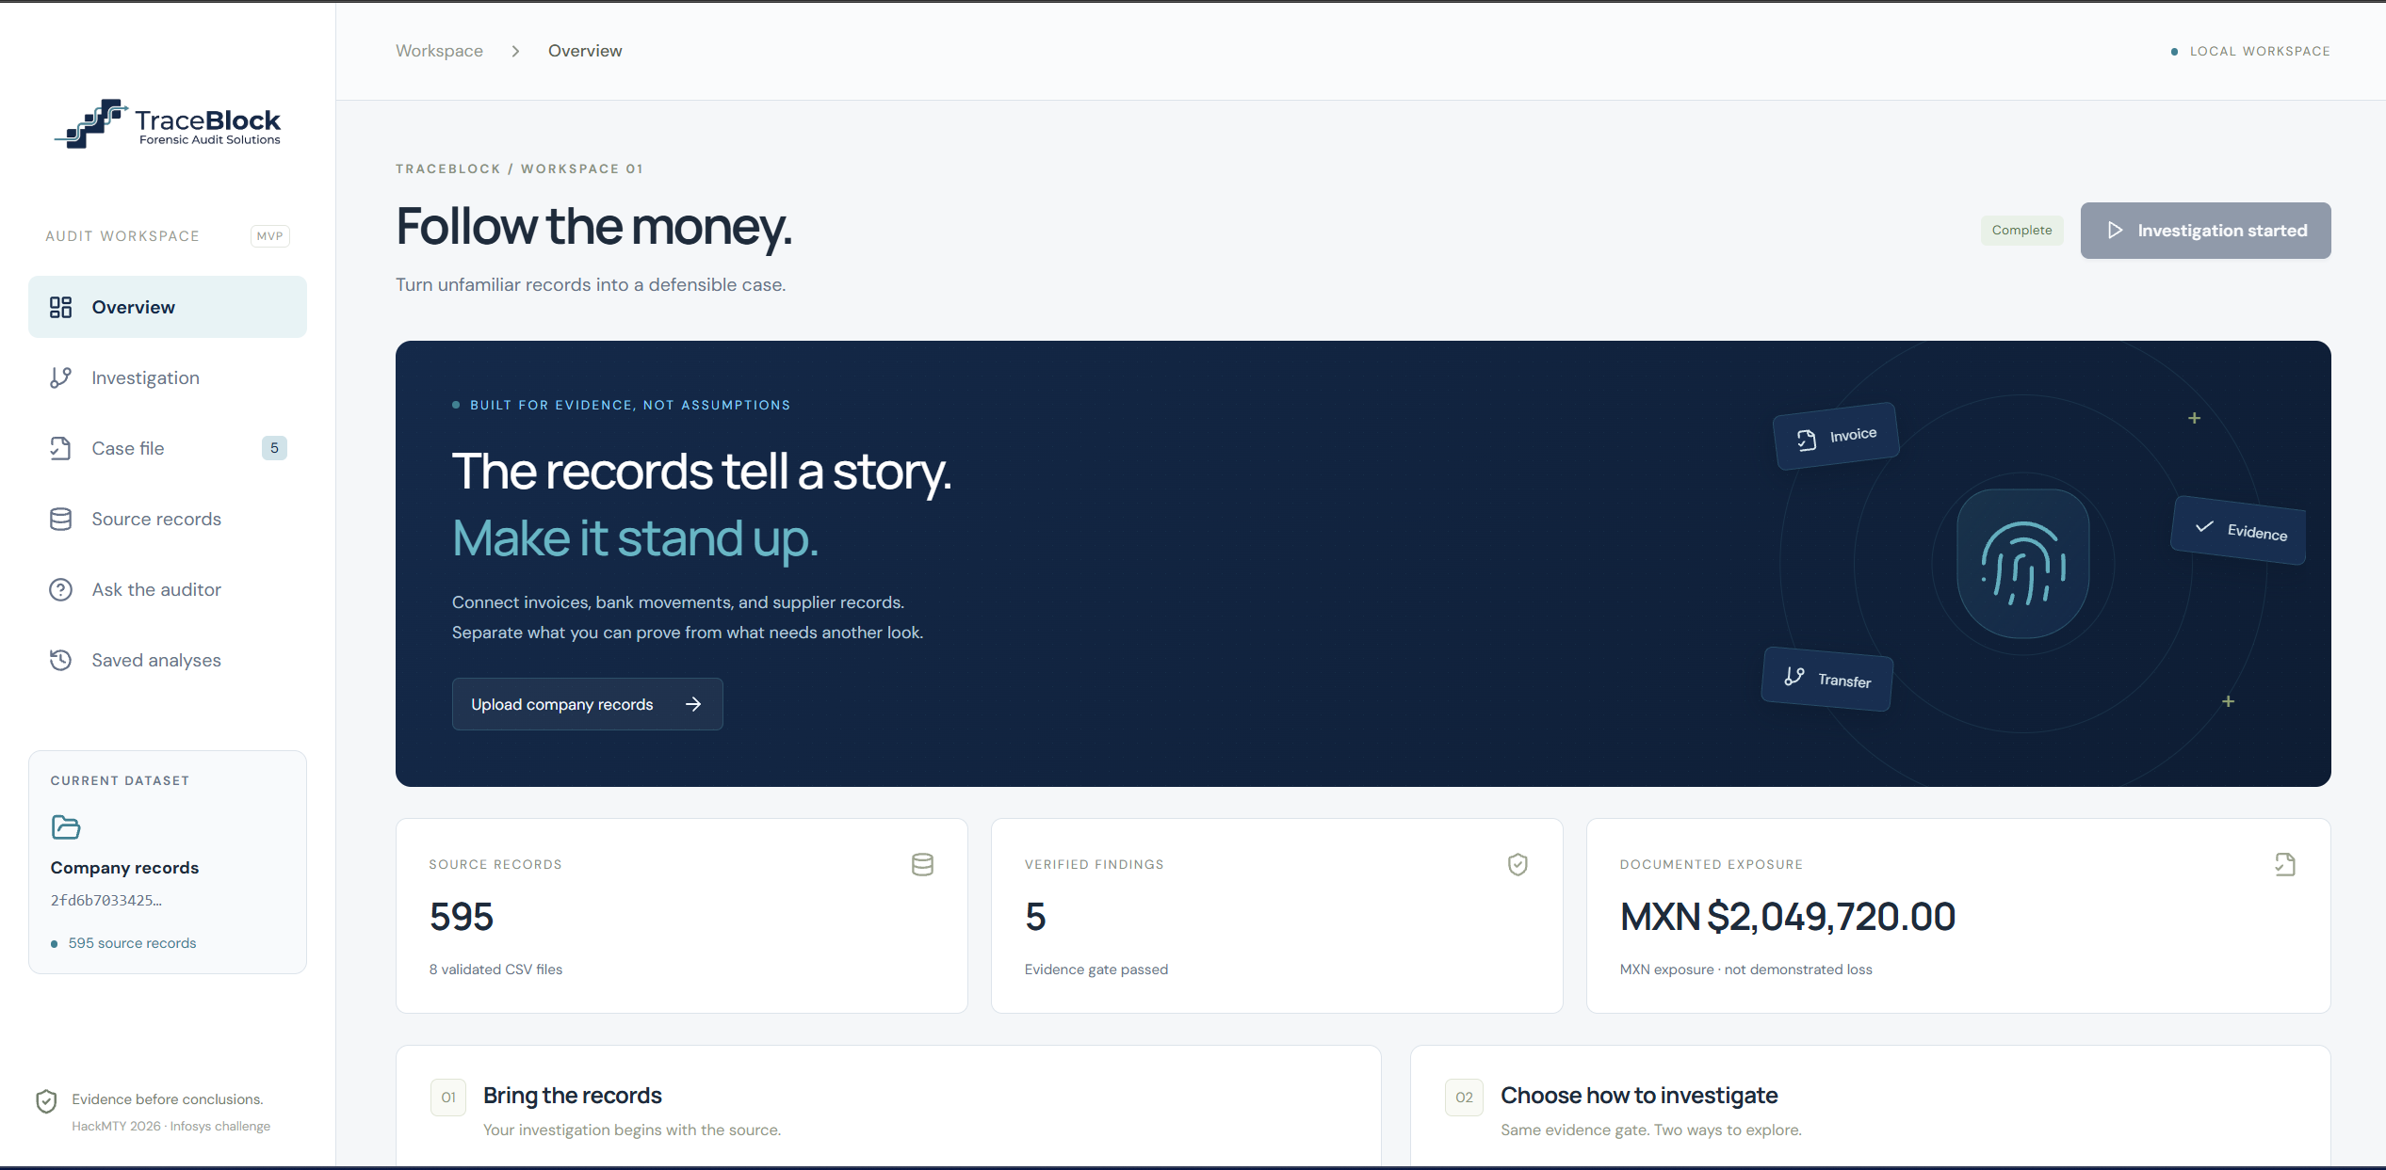Click the breadcrumb chevron separator
2386x1170 pixels.
515,51
